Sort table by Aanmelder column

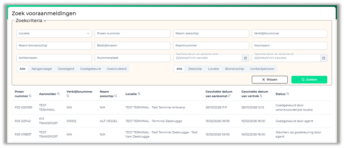(58, 94)
